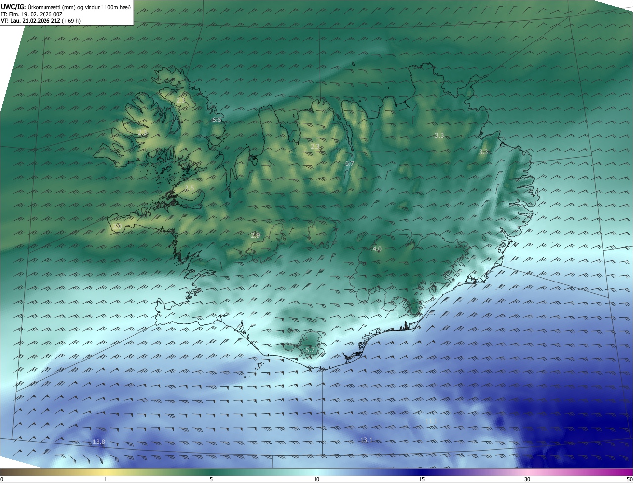633x483 pixels.
Task: Click the VT: Lau. 21.02.2026 21Z line
Action: pos(41,21)
